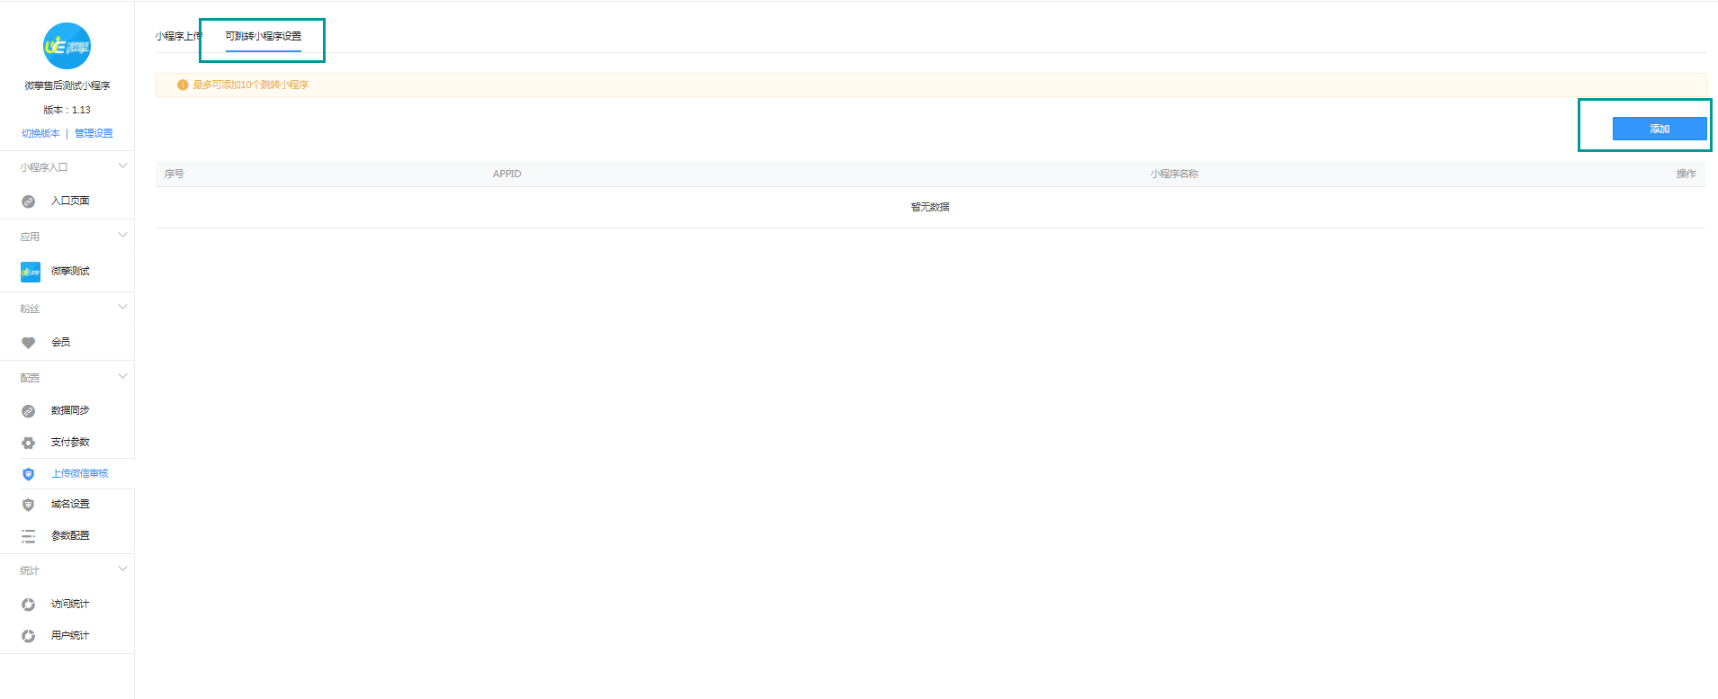Click the 微擎测试 app icon
1718x699 pixels.
coord(31,272)
